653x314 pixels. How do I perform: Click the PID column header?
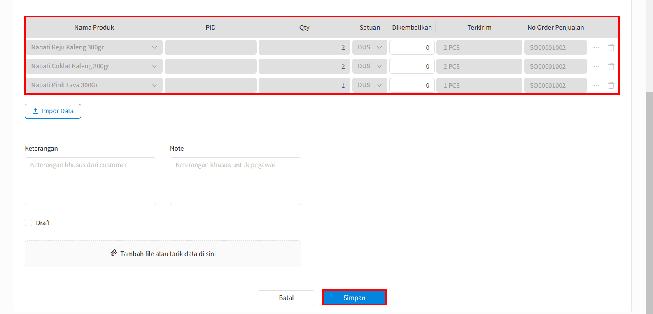tap(210, 28)
